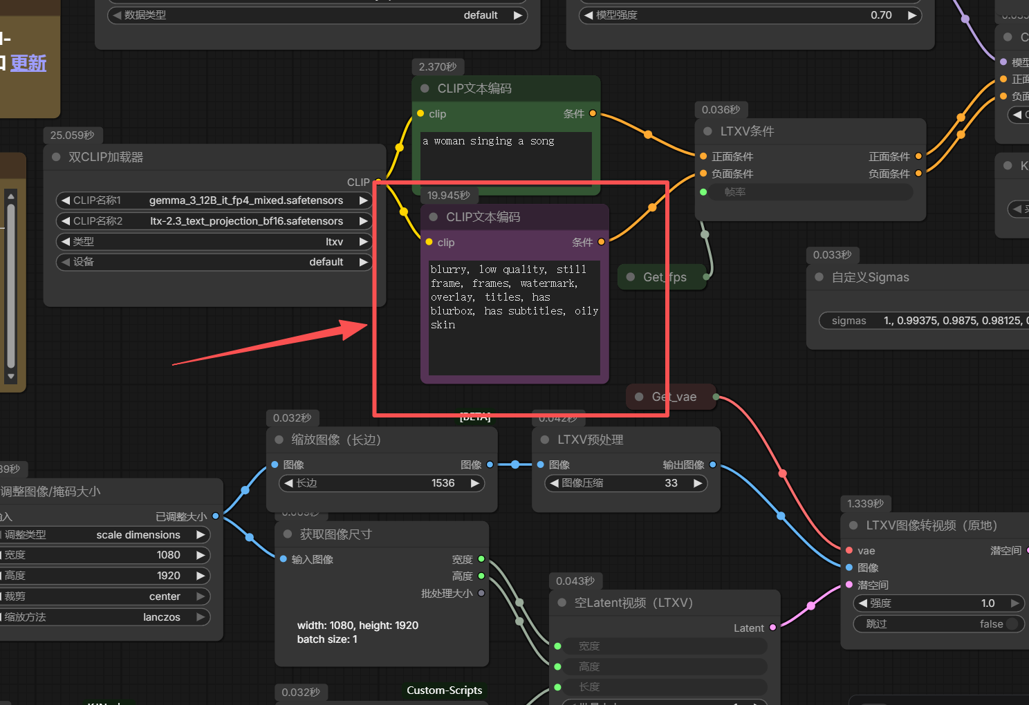The image size is (1029, 705).
Task: Click the 双CLIP加载器 node title
Action: tap(106, 157)
